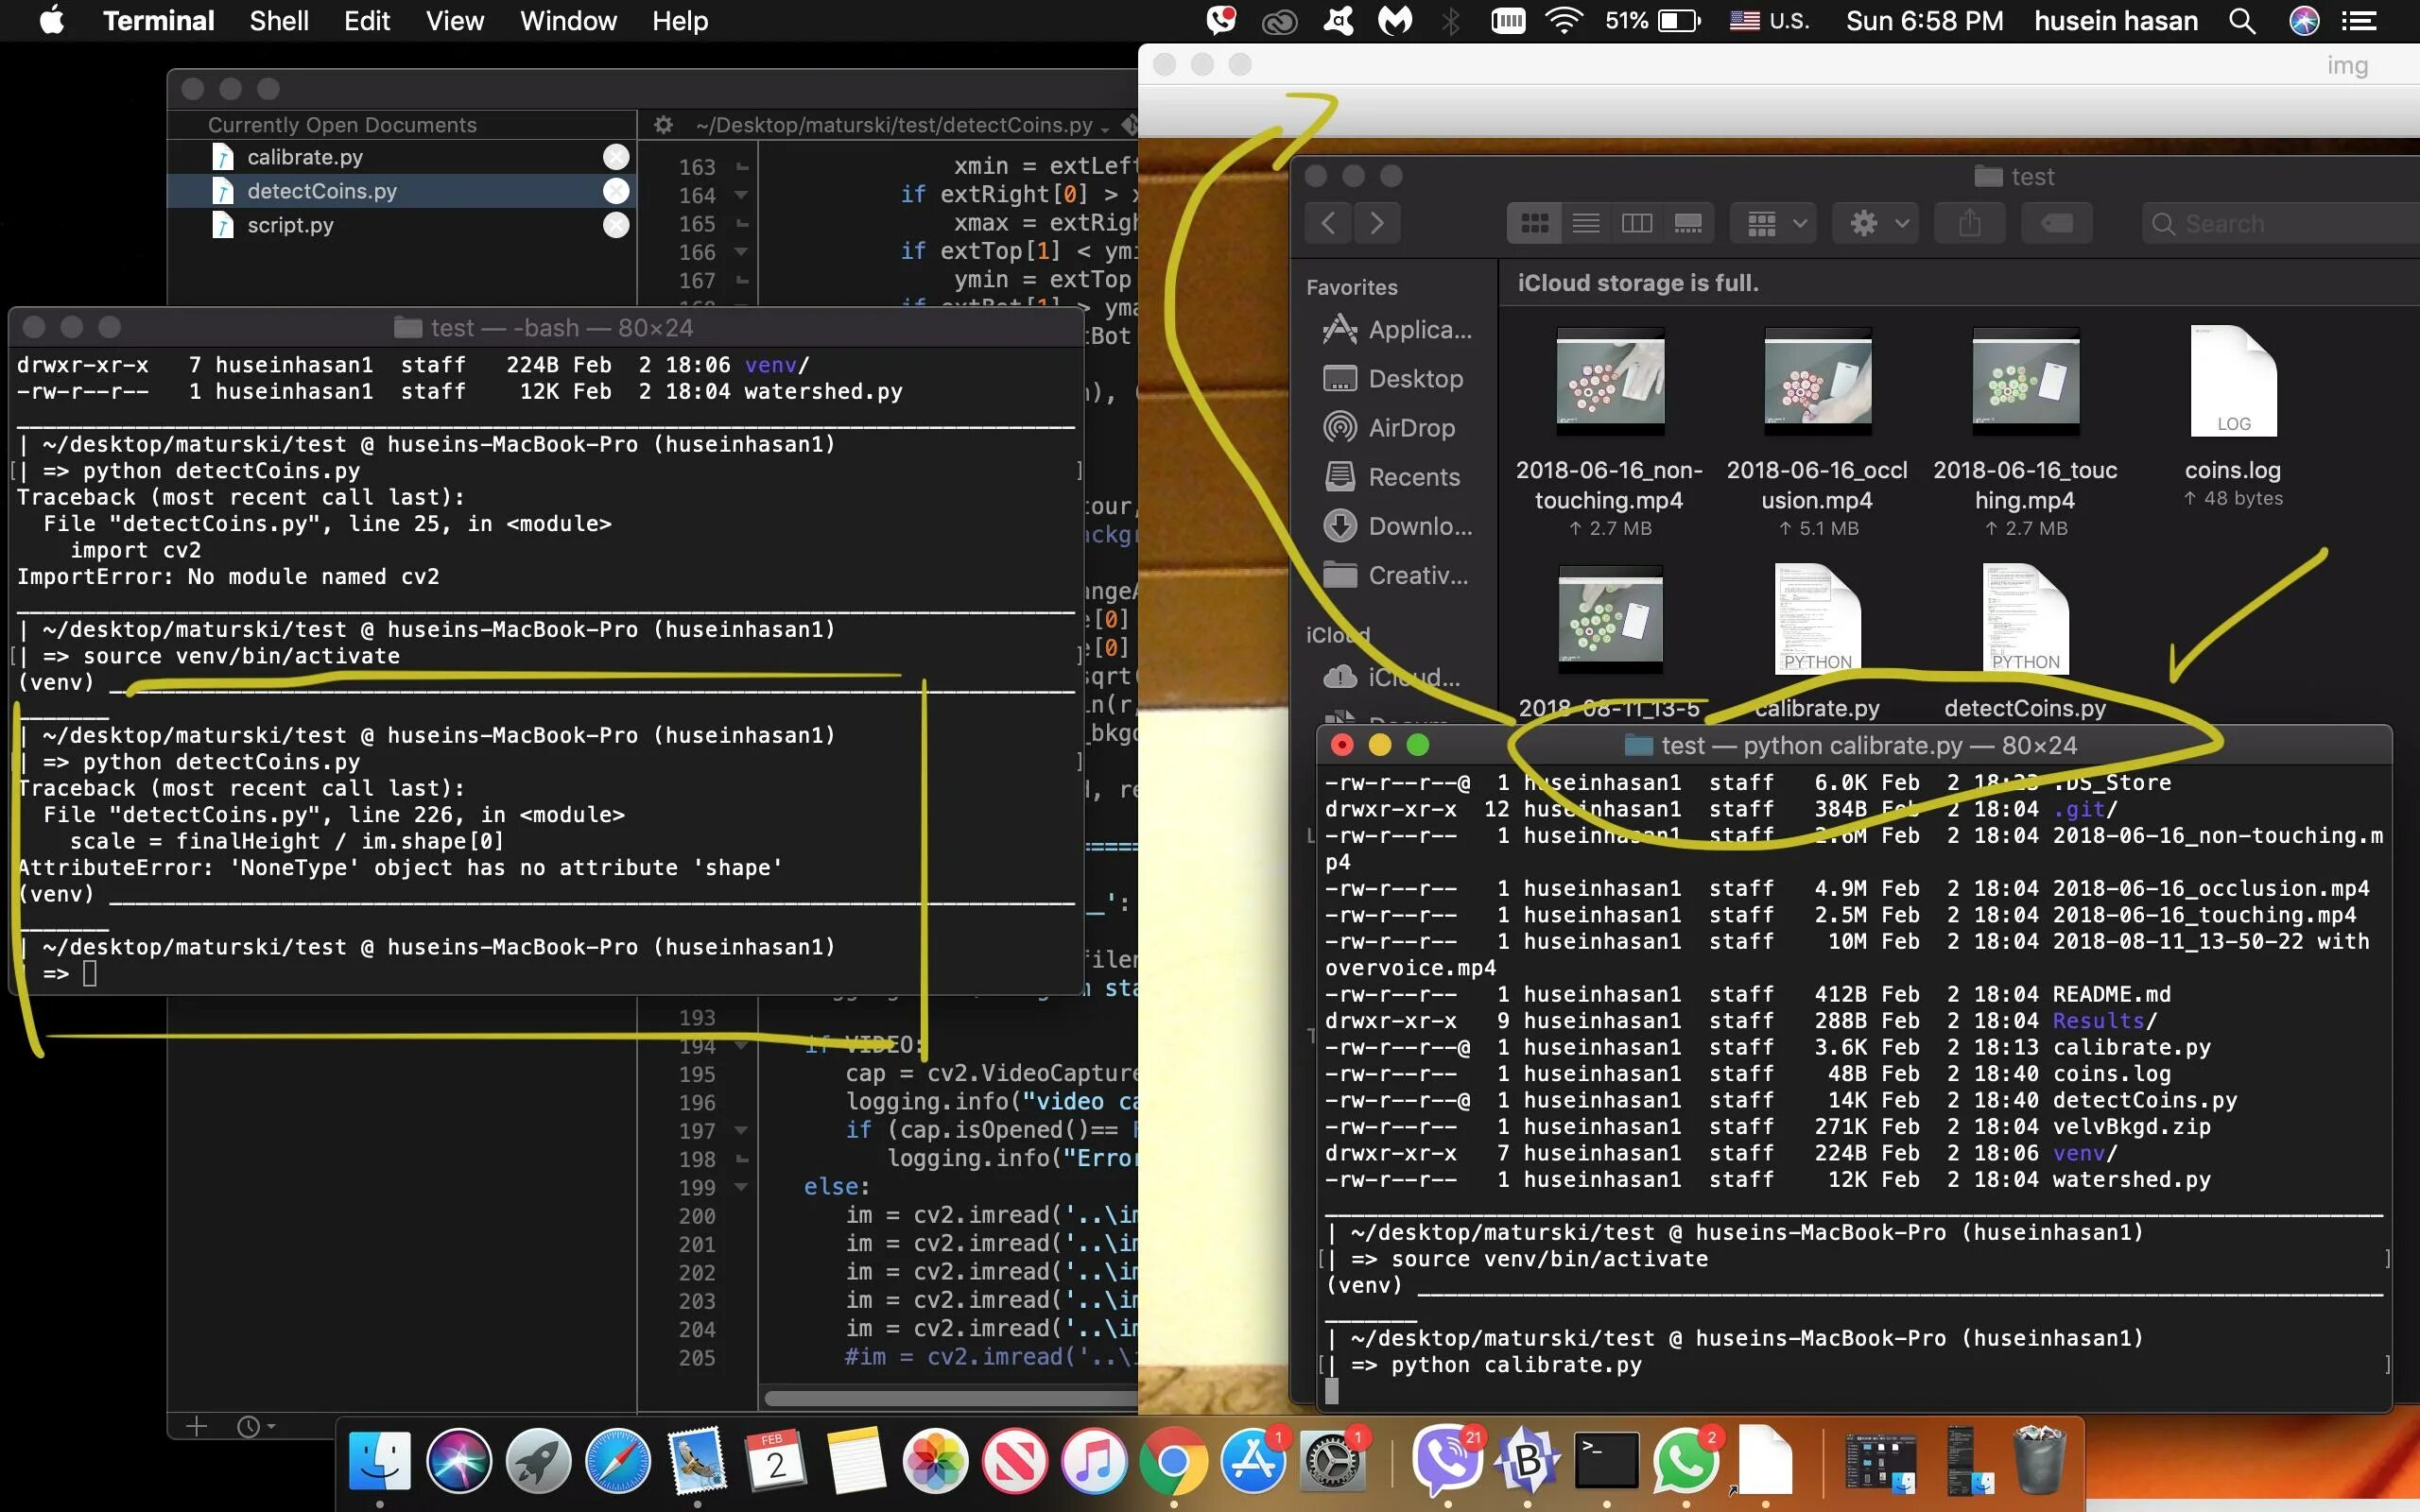Toggle code fold arrow at line 164

(x=741, y=195)
